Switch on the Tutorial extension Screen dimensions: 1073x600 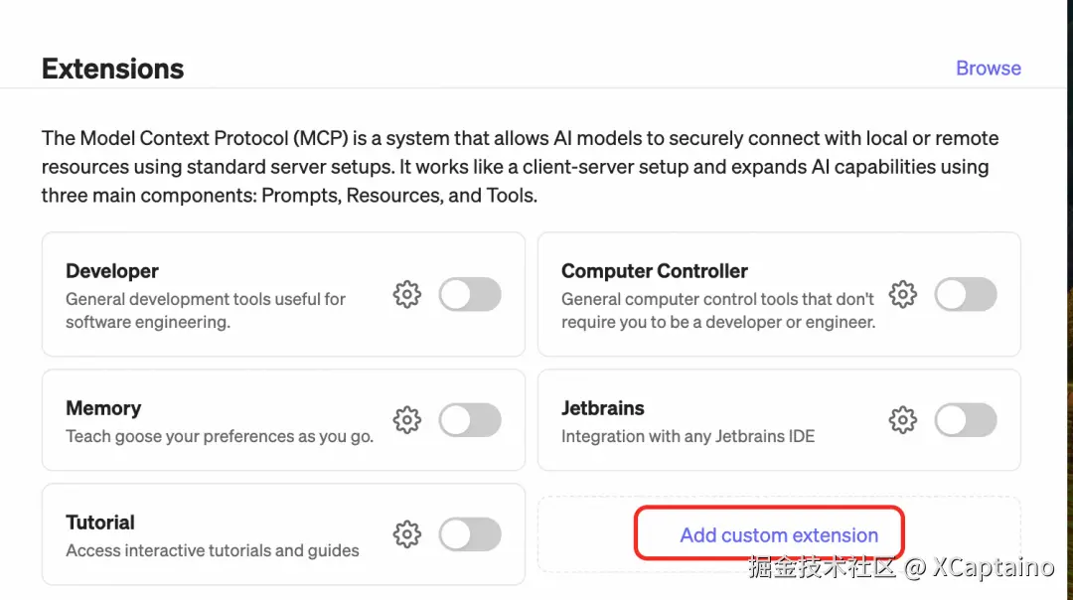[470, 534]
